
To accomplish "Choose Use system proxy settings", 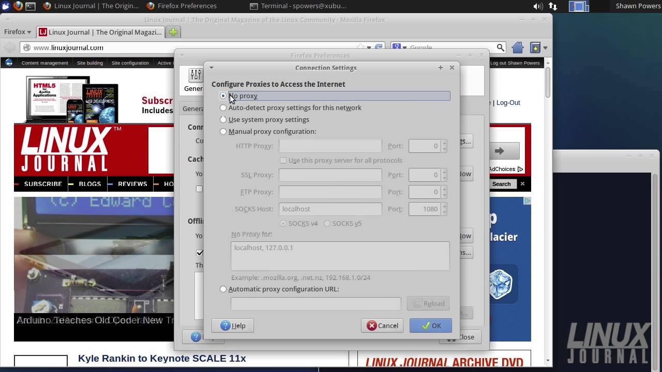I will [x=223, y=119].
